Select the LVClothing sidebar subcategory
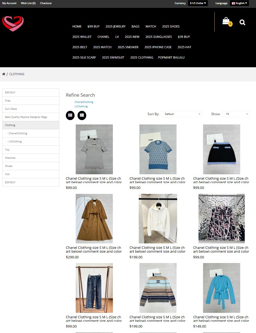This screenshot has height=333, width=256. [x=31, y=142]
